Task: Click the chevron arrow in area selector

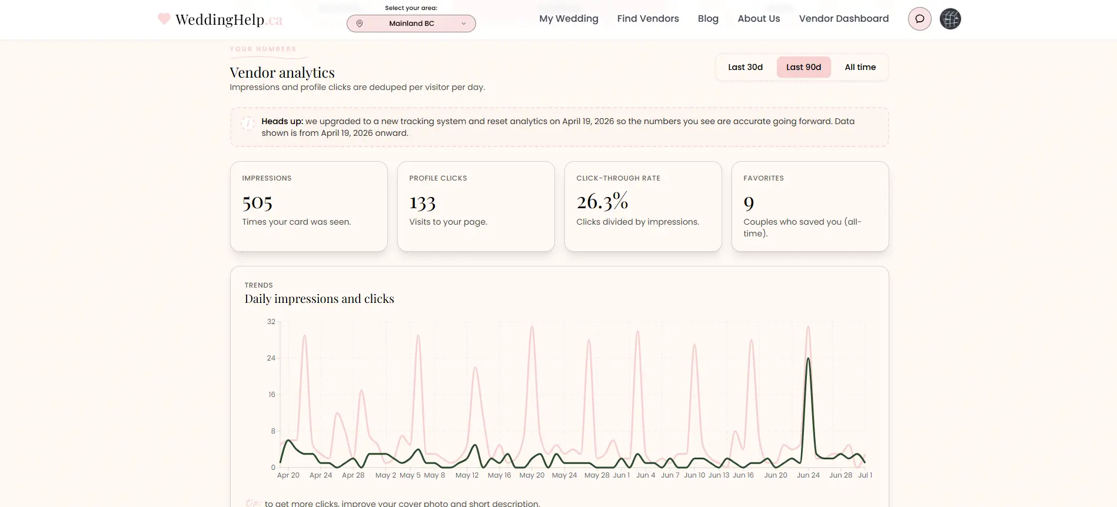Action: (464, 24)
